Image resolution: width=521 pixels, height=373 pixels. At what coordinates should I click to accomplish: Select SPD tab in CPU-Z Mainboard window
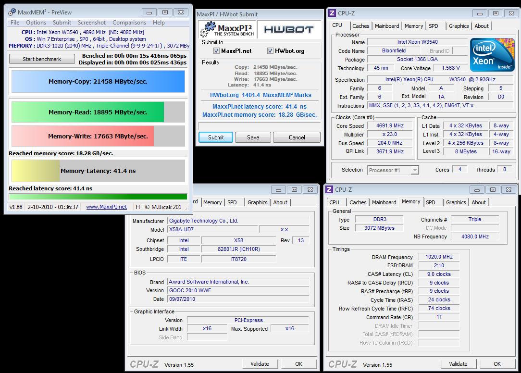pyautogui.click(x=232, y=202)
